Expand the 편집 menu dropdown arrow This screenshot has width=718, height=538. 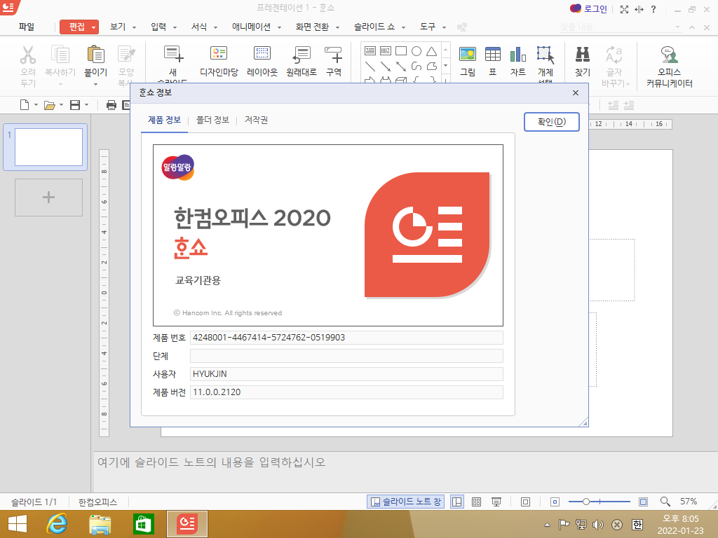click(93, 27)
